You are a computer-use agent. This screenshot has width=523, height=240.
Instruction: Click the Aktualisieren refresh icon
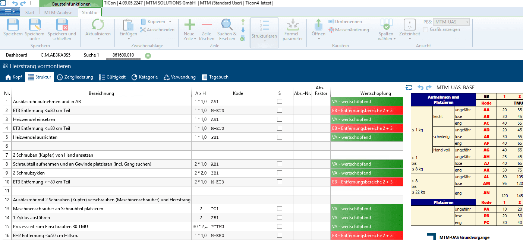coord(98,25)
